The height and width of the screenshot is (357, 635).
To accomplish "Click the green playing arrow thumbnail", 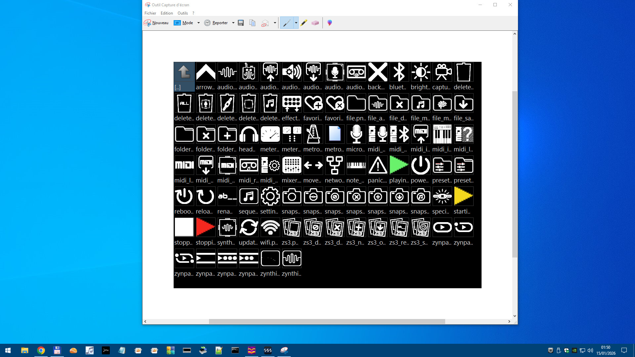I will coord(399,165).
